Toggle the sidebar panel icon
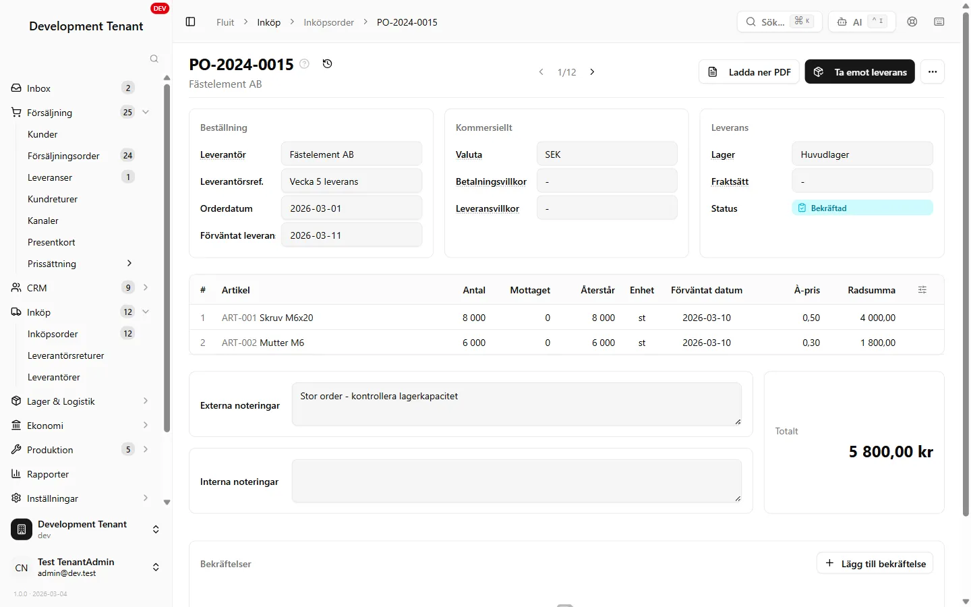Screen dimensions: 971x607 point(190,22)
